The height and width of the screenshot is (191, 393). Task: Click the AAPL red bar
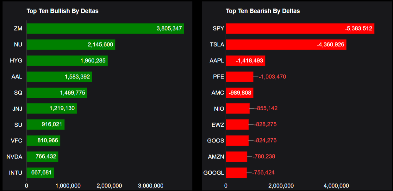(246, 61)
